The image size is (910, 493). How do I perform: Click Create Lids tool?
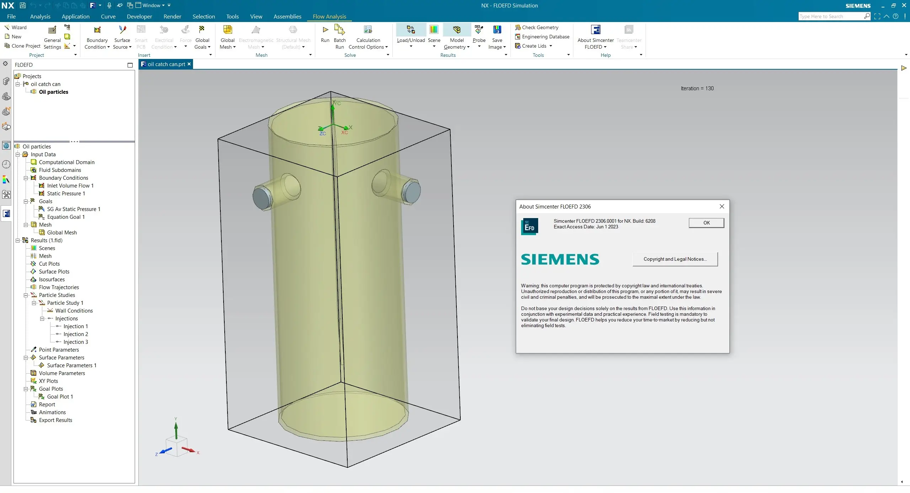(531, 46)
